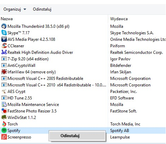Screen dimensions: 166x144
Task: Click the WinDirStat tree icon
Action: coord(4,118)
